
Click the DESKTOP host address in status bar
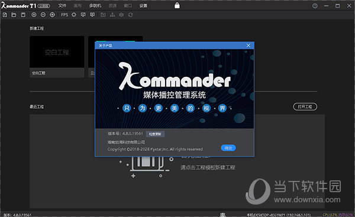279,215
